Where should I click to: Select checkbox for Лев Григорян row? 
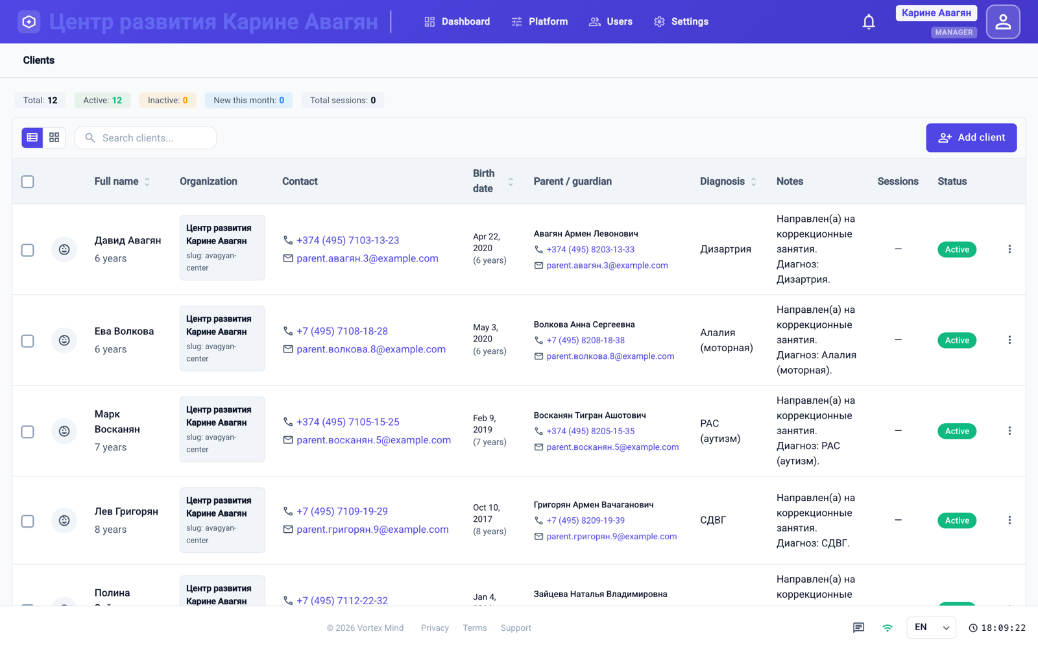click(x=27, y=521)
